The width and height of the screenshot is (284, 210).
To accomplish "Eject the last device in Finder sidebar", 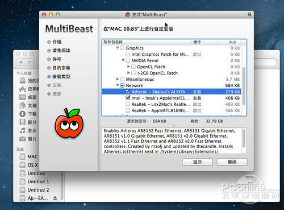I will point(55,198).
